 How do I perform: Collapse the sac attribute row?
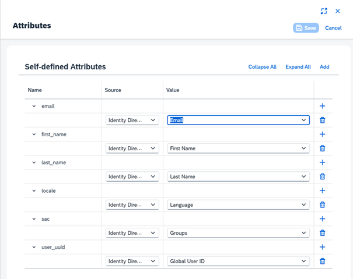(34, 219)
